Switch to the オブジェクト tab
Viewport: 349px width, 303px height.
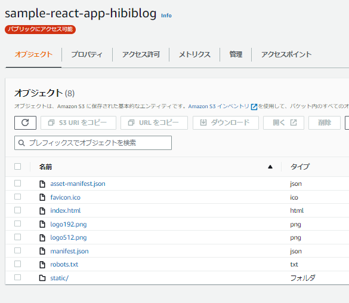[x=33, y=54]
